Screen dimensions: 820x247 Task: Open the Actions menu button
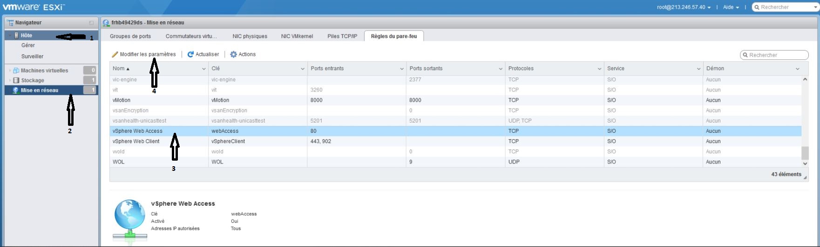[243, 54]
